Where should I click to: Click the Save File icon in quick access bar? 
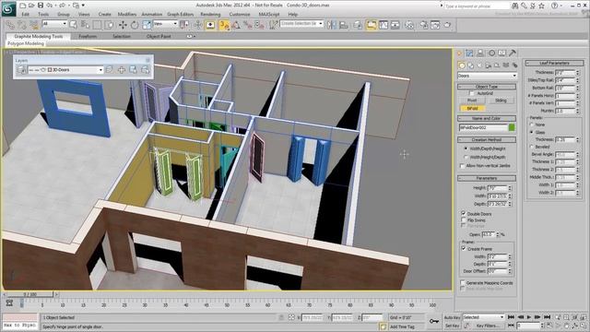pyautogui.click(x=41, y=6)
